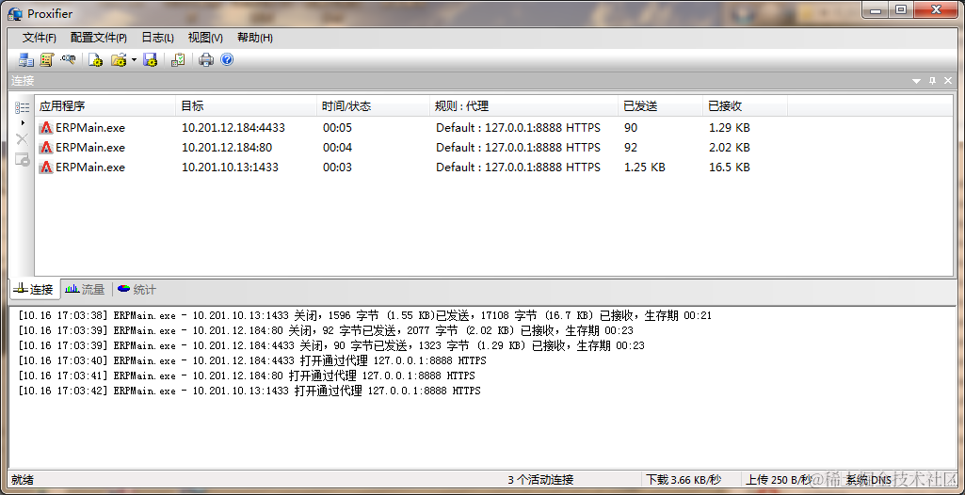Open Help blue question mark icon
965x495 pixels.
pos(227,59)
